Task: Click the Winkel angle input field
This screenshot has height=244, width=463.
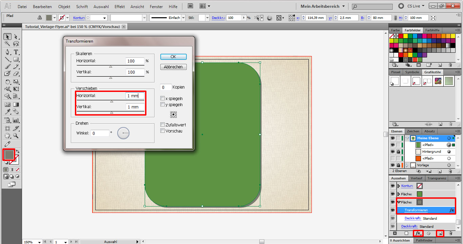Action: pos(100,133)
